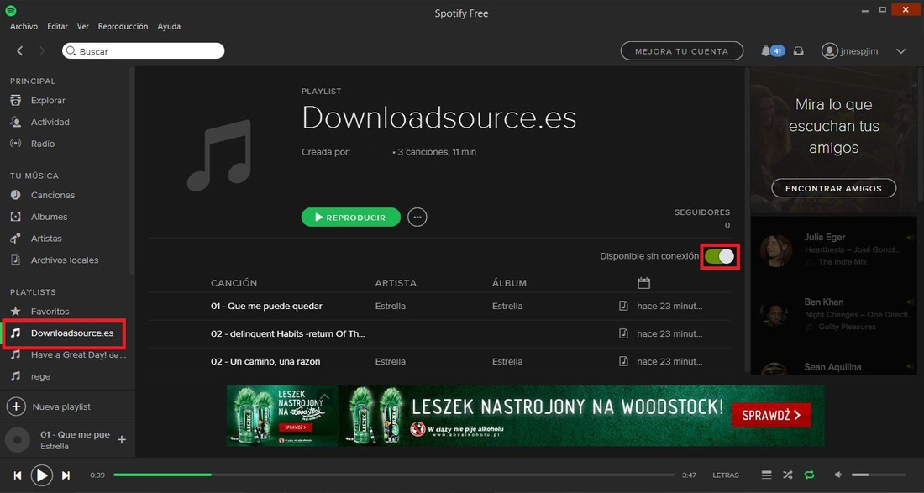Open Julia Eger's friend activity

[825, 238]
